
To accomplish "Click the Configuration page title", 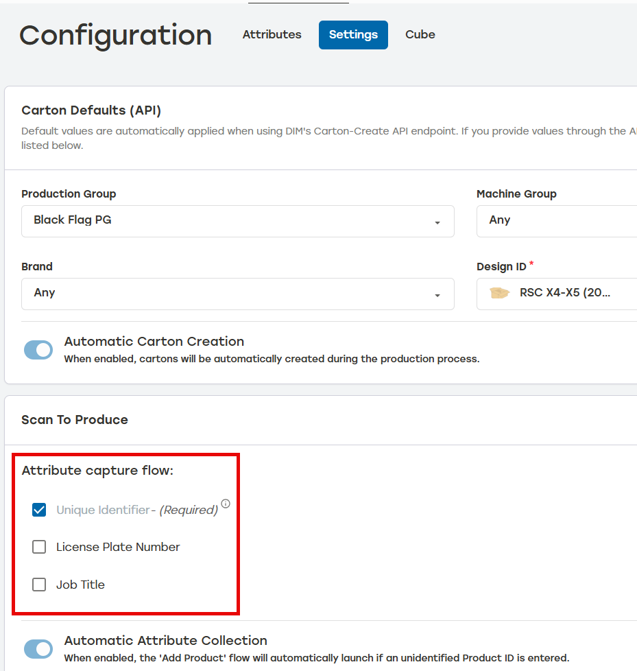I will (x=115, y=36).
